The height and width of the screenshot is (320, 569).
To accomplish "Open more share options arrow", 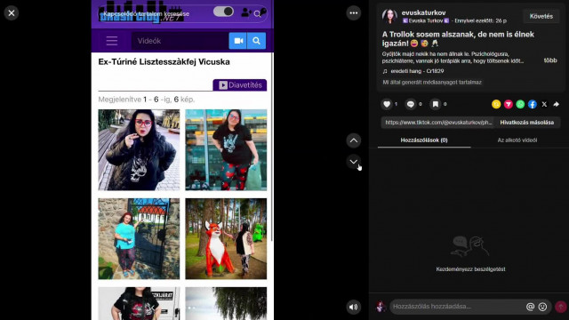I will pyautogui.click(x=556, y=104).
